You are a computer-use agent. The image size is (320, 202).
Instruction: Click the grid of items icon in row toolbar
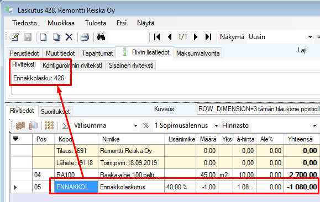49,125
